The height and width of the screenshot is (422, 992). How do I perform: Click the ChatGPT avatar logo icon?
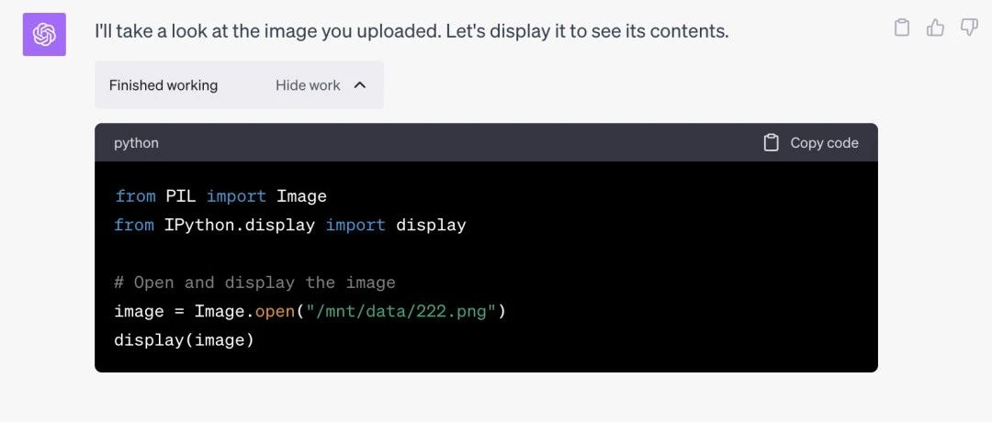(x=44, y=34)
